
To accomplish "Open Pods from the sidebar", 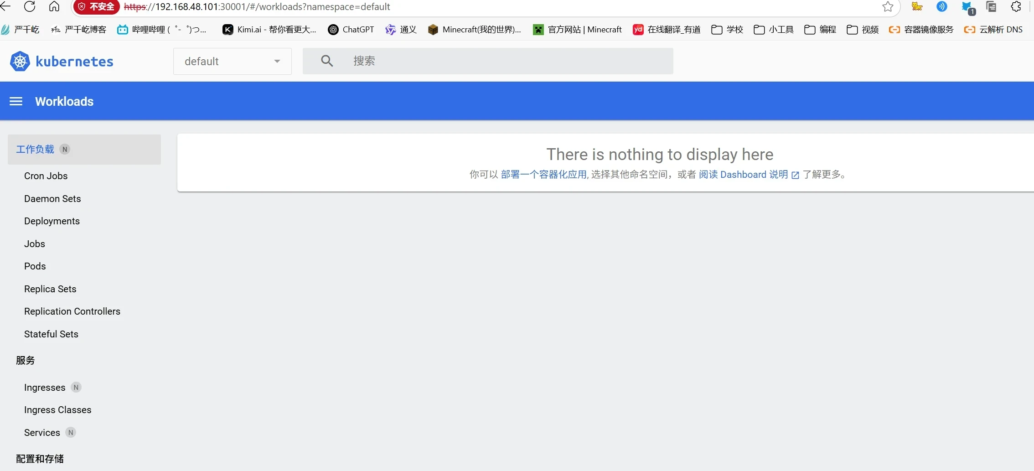I will click(35, 266).
